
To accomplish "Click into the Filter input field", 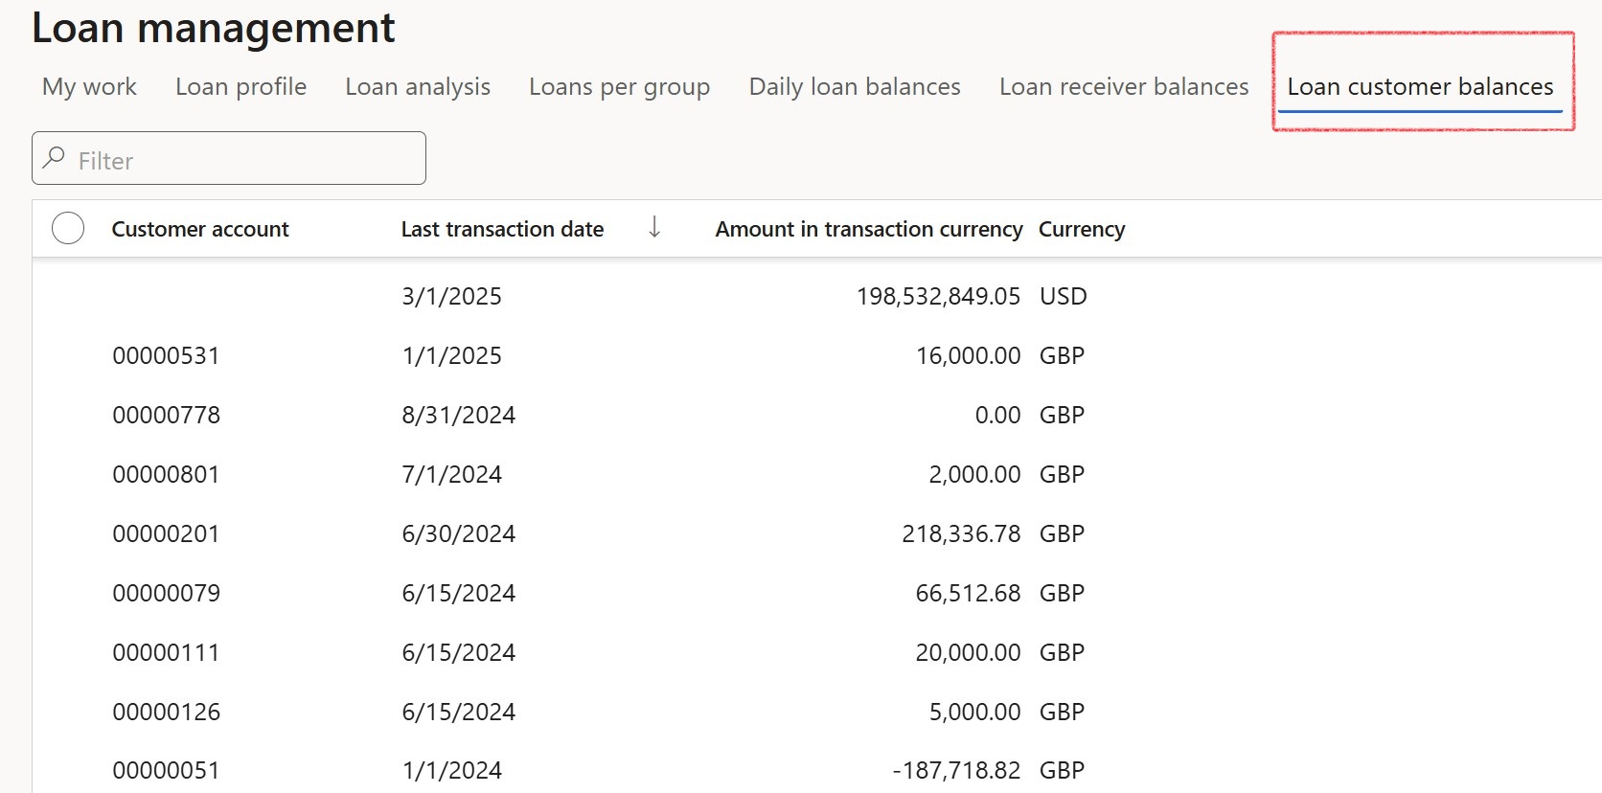I will click(229, 158).
